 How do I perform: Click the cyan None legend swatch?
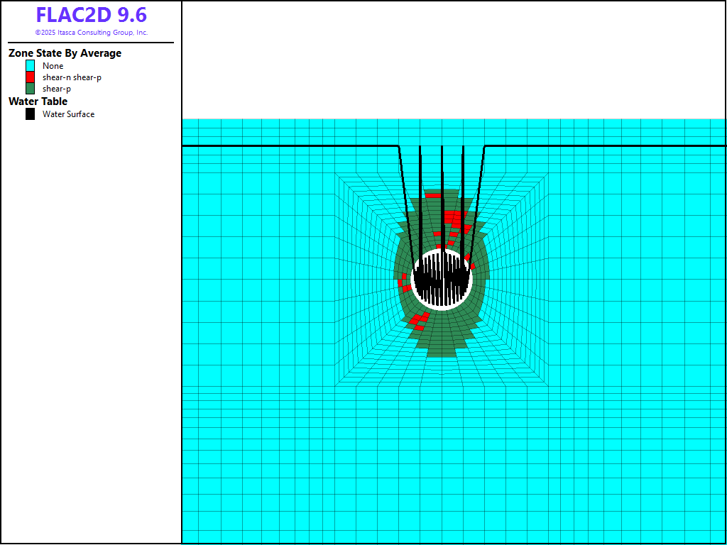point(30,65)
